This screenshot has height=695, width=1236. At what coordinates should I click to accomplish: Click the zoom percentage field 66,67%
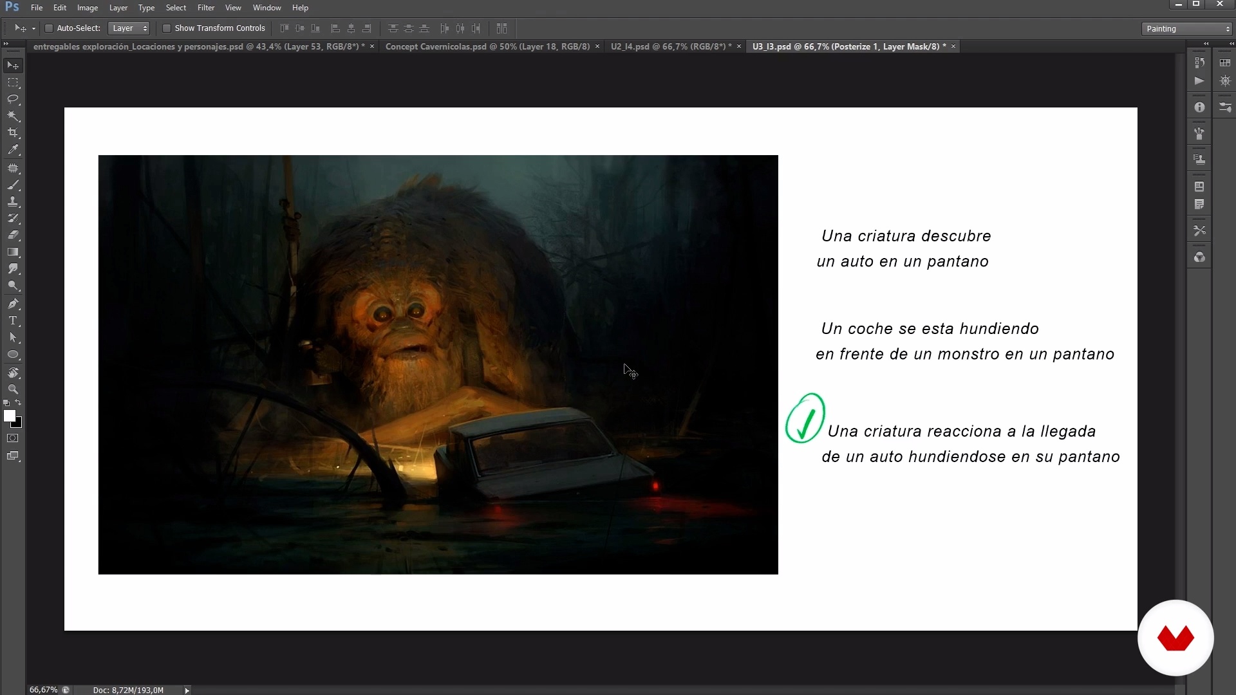click(43, 690)
